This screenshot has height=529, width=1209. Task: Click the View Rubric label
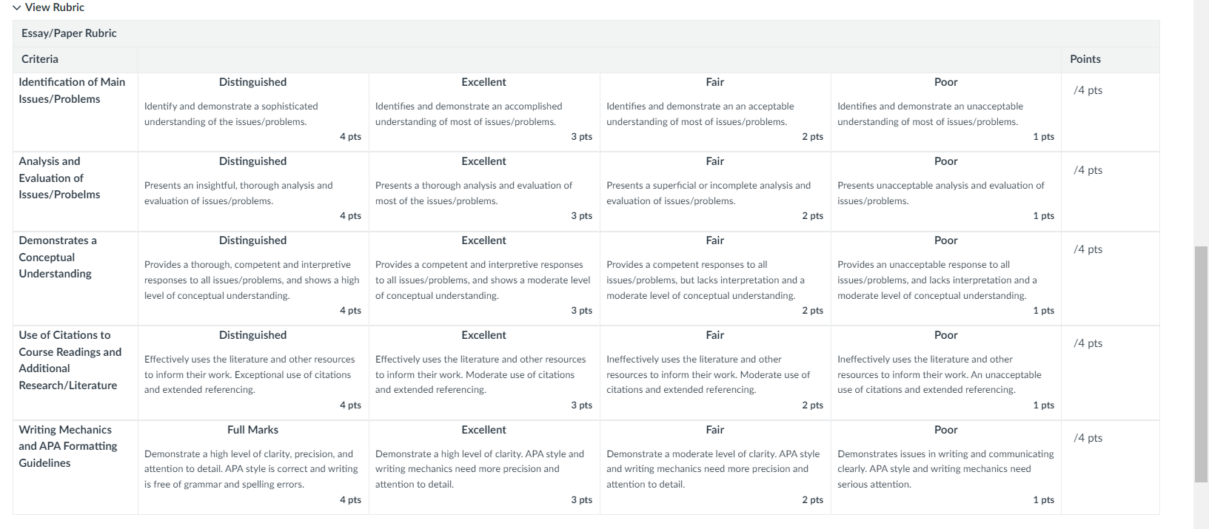(x=55, y=7)
